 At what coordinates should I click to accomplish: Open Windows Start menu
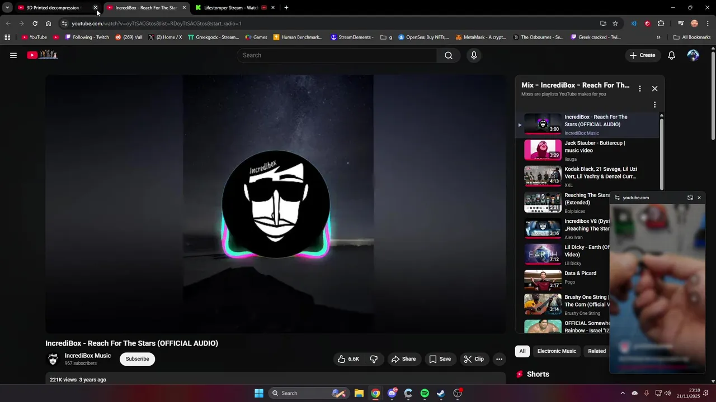coord(259,393)
